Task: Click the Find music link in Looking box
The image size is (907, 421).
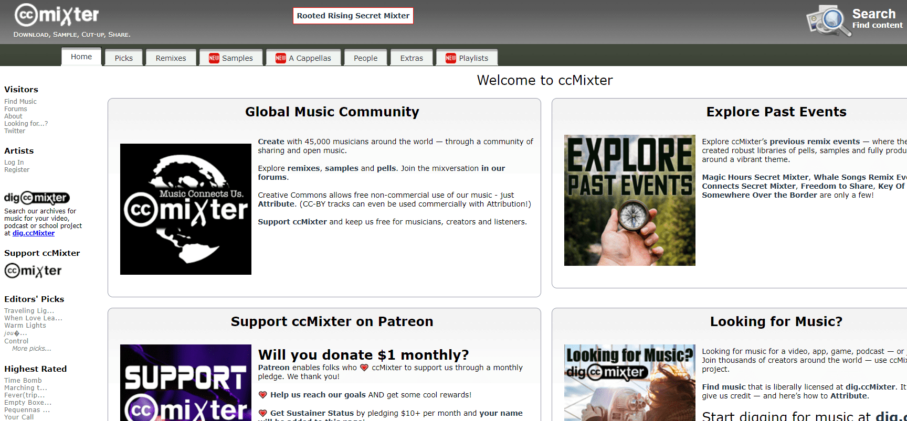Action: [x=724, y=387]
